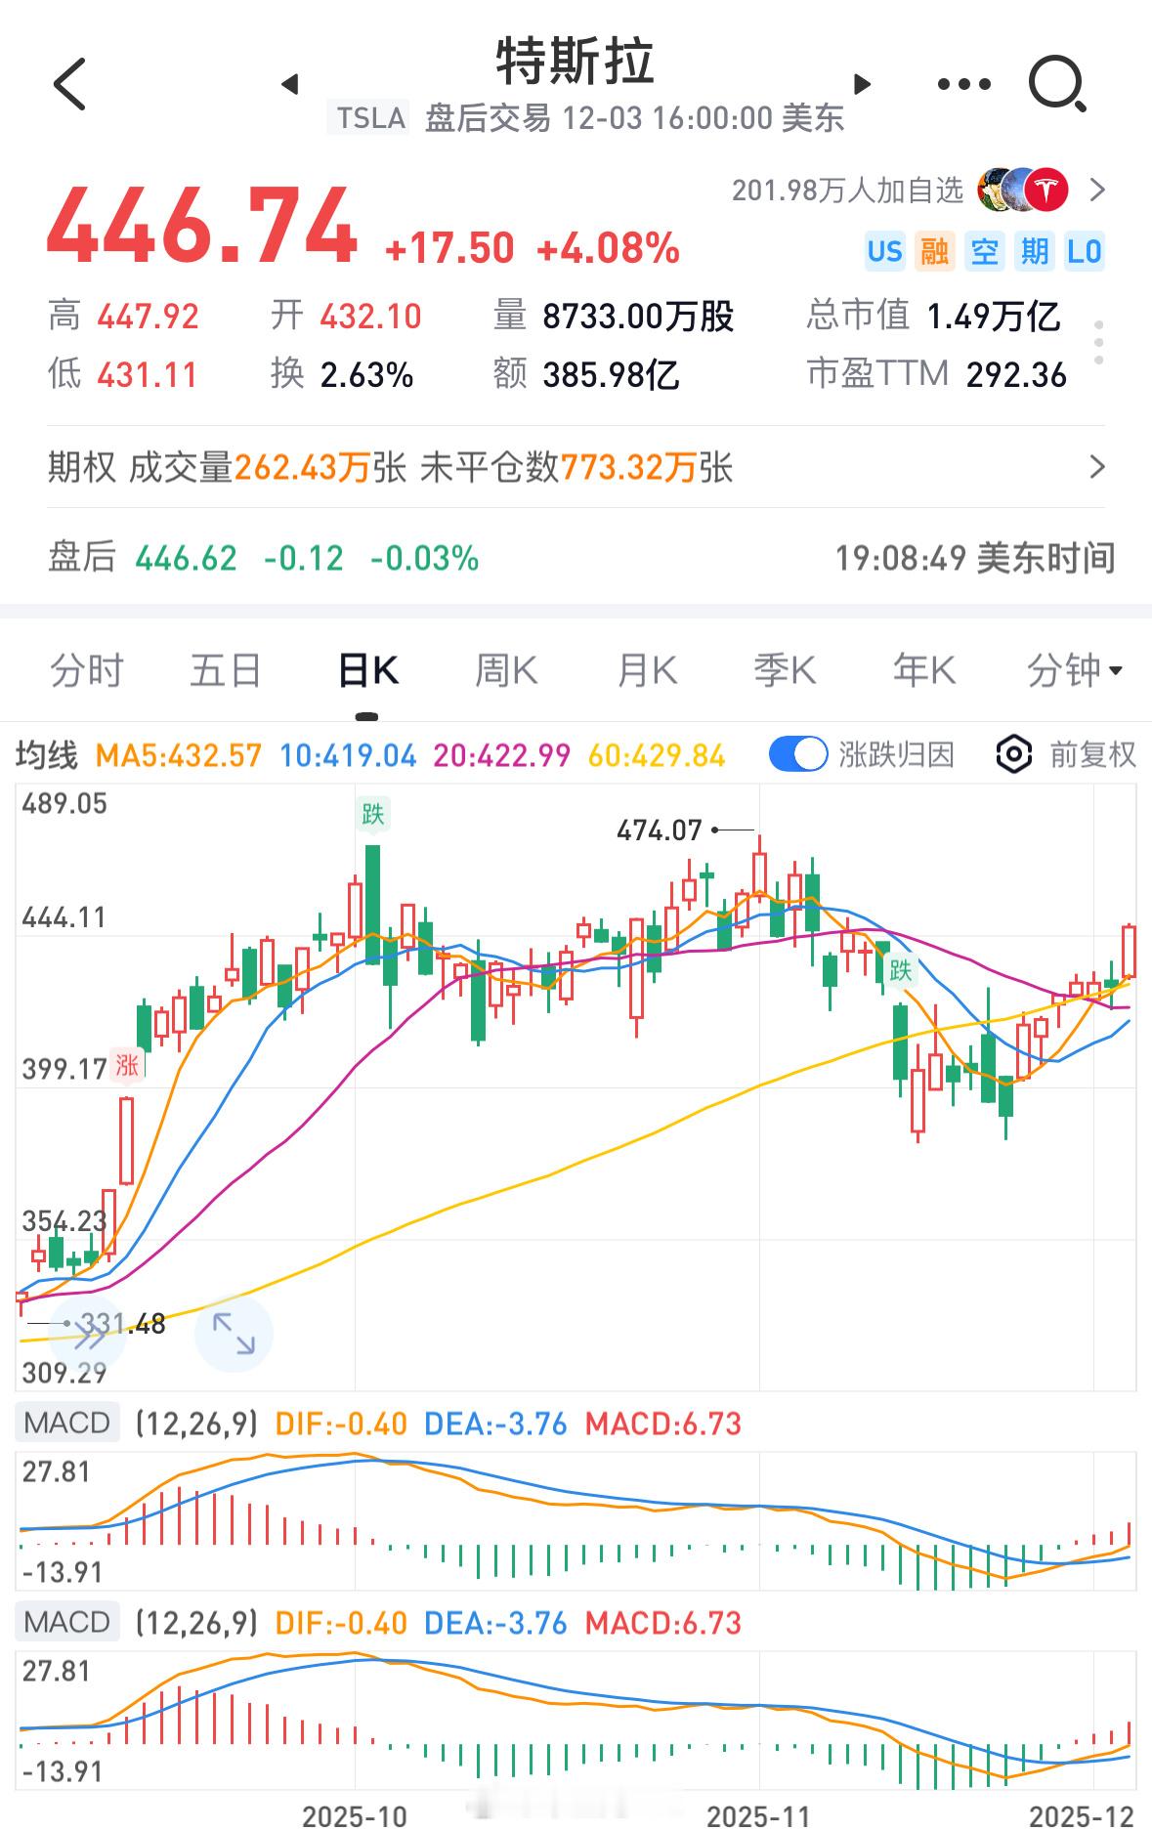Select the 月K chart tab
This screenshot has height=1830, width=1152.
pyautogui.click(x=647, y=671)
